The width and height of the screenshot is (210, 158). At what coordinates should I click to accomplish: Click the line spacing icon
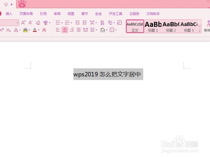(92, 30)
